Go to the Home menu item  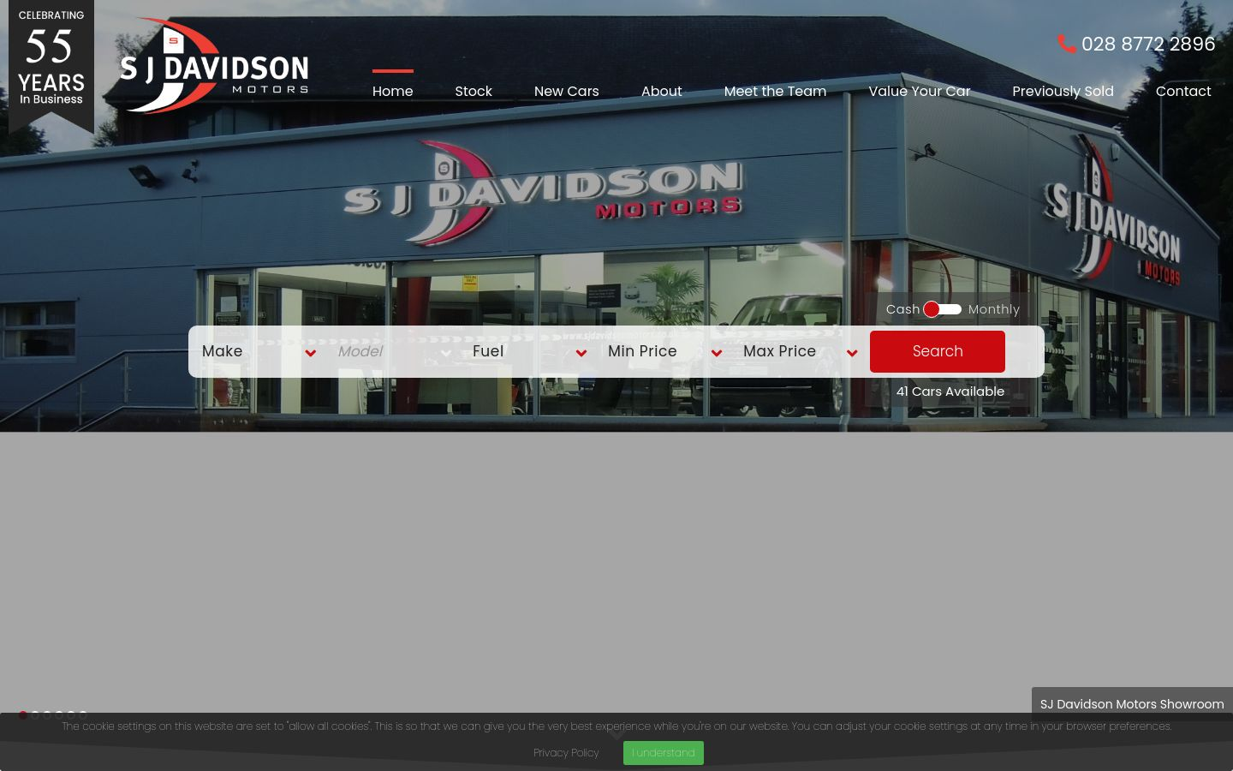click(x=393, y=91)
